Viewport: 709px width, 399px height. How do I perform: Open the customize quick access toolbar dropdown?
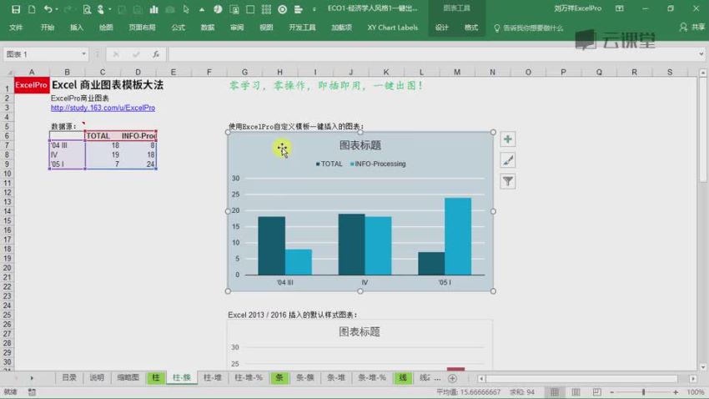[314, 9]
